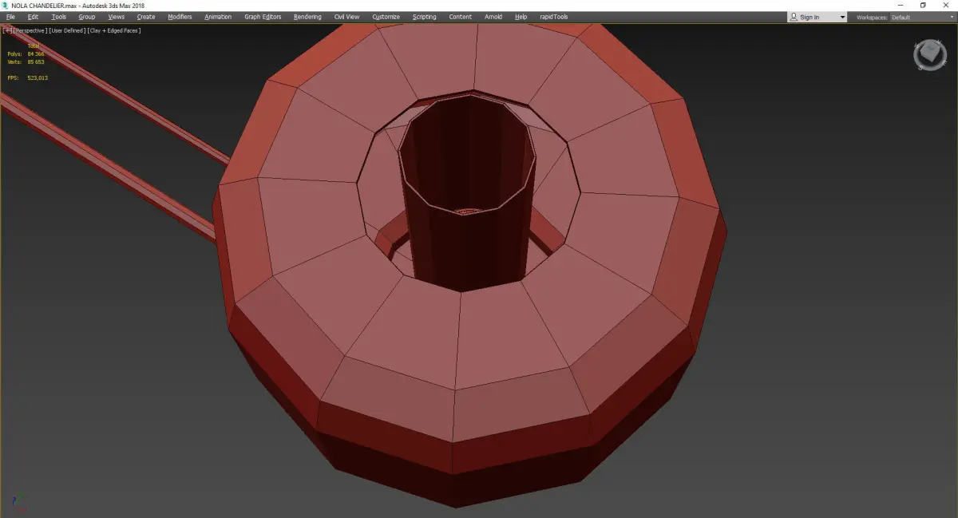Click the User Defined viewport label
This screenshot has width=958, height=518.
[66, 30]
